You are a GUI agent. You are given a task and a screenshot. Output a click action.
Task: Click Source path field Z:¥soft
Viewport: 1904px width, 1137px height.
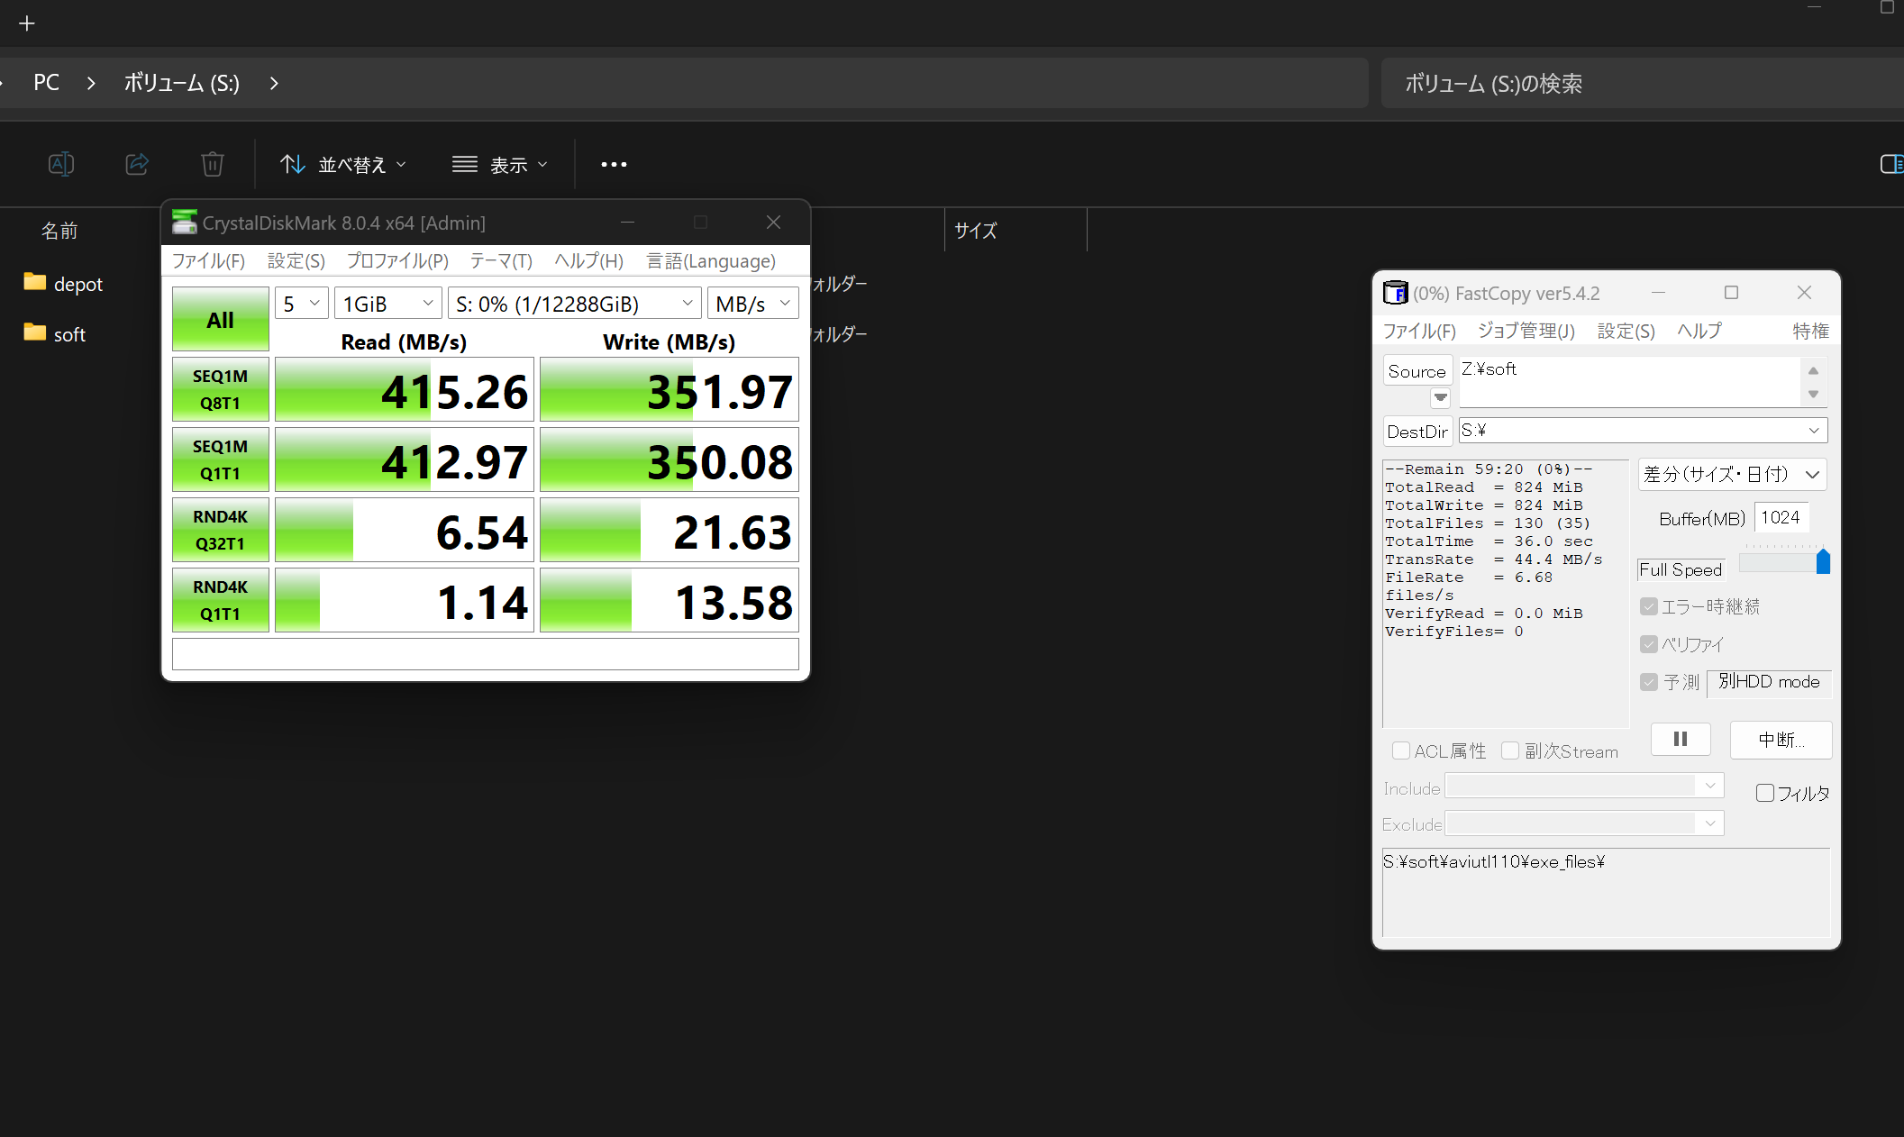1629,382
